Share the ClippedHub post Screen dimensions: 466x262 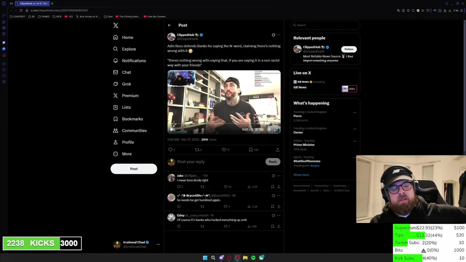(277, 150)
